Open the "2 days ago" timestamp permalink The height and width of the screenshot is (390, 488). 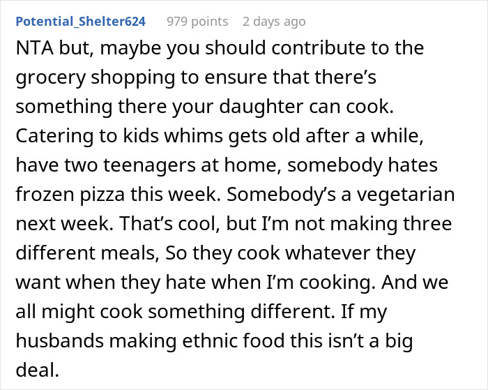(274, 21)
